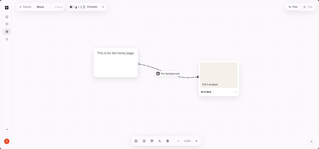The height and width of the screenshot is (149, 319).
Task: Click the 2 items count label
Action: pos(58,7)
